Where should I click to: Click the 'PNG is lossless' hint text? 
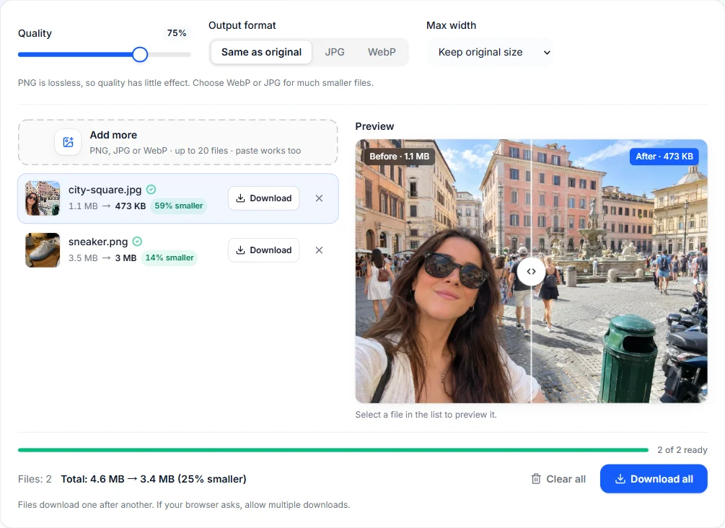[x=195, y=83]
